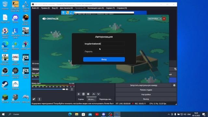The width and height of the screenshot is (208, 117).
Task: Open the Вид (V) menu
Action: pos(55,8)
